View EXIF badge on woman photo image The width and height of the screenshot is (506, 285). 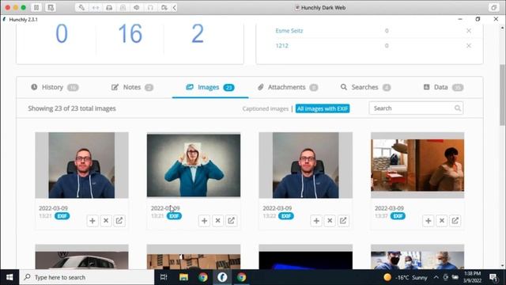(174, 216)
